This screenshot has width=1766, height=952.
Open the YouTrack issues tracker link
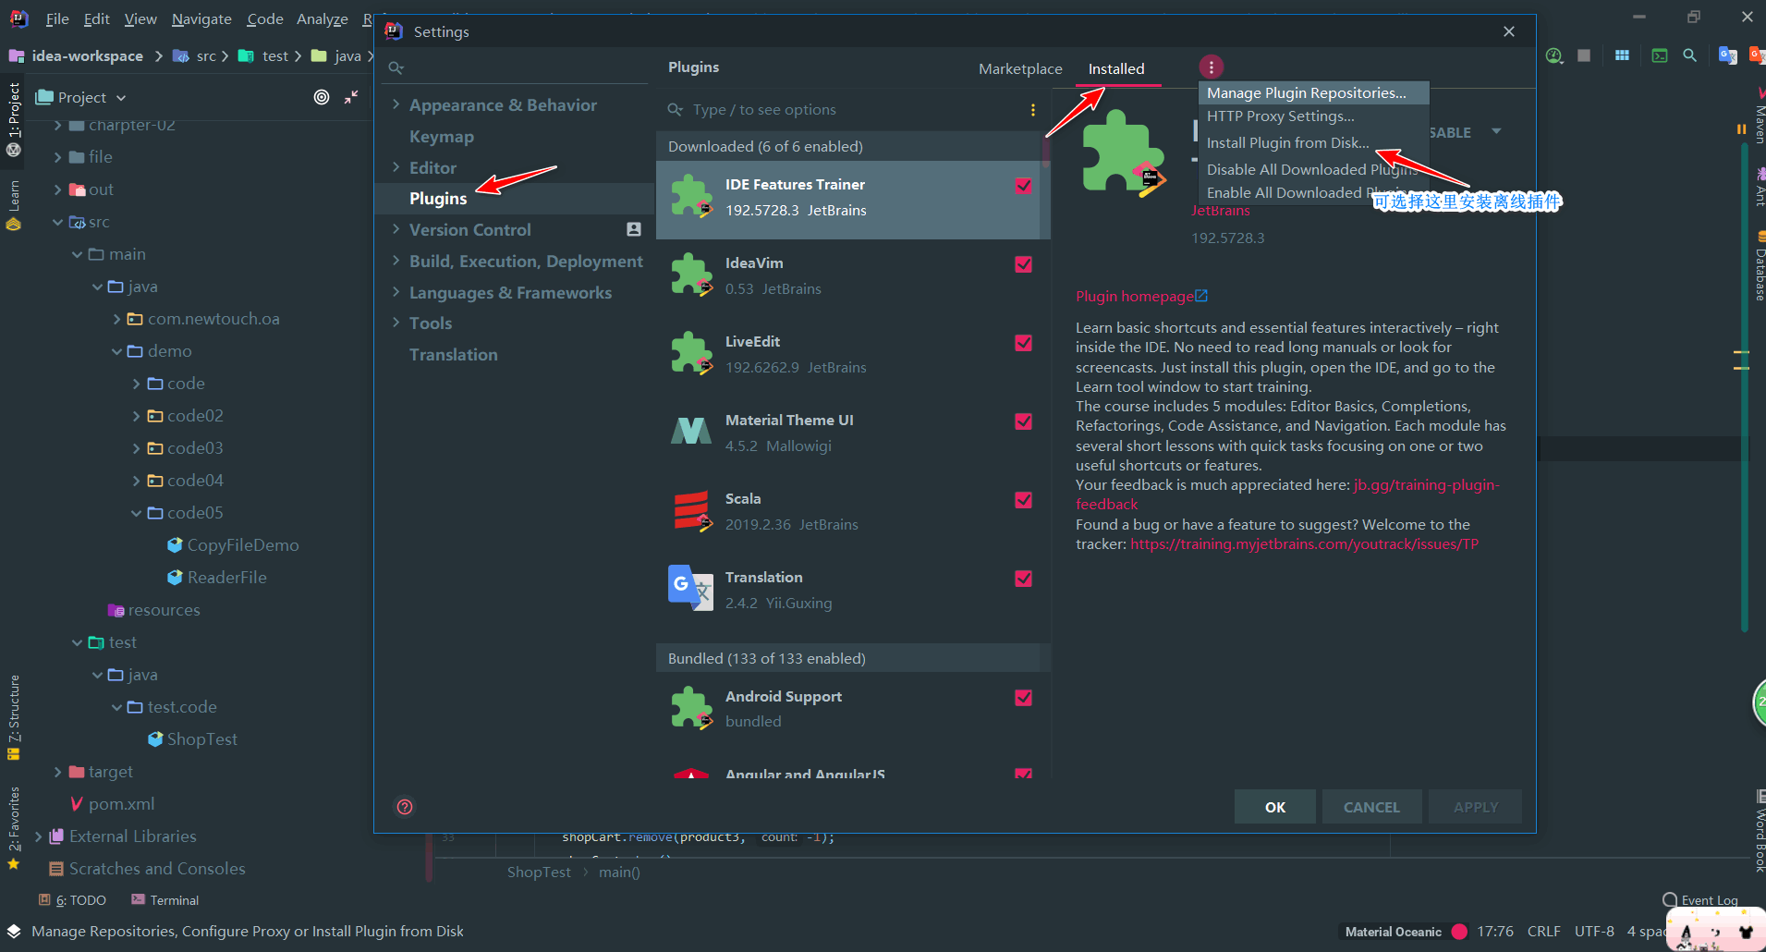click(1304, 543)
